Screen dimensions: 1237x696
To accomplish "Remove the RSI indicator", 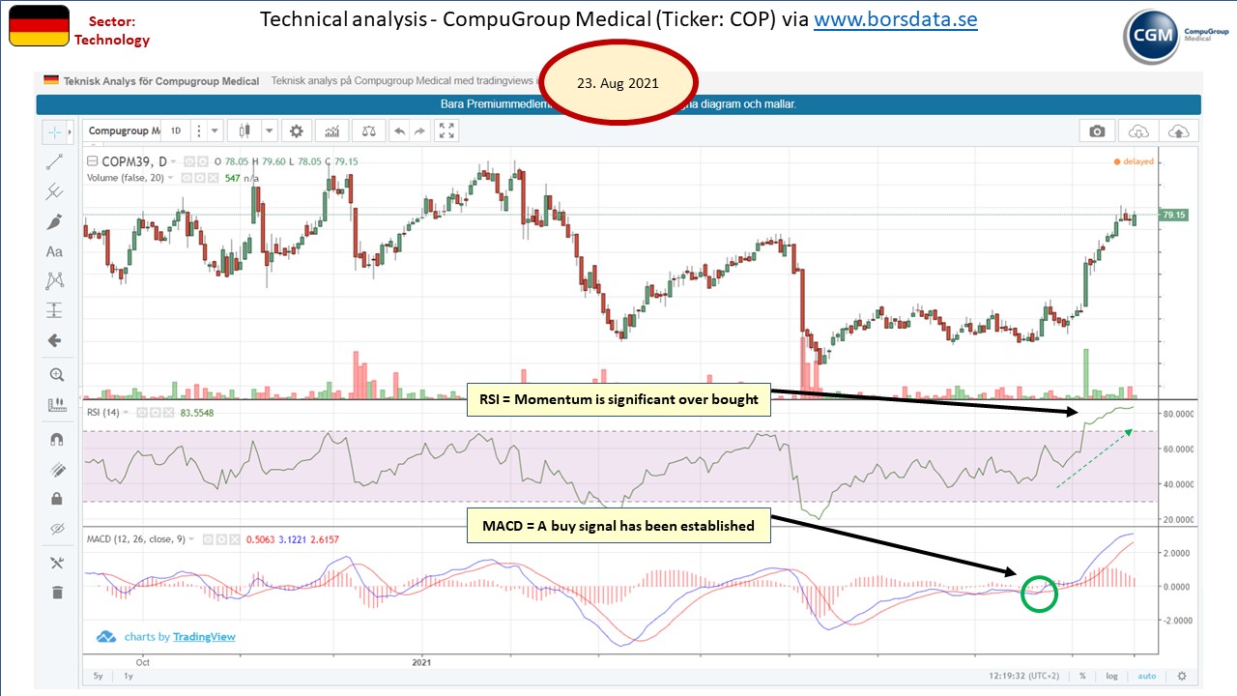I will click(169, 413).
